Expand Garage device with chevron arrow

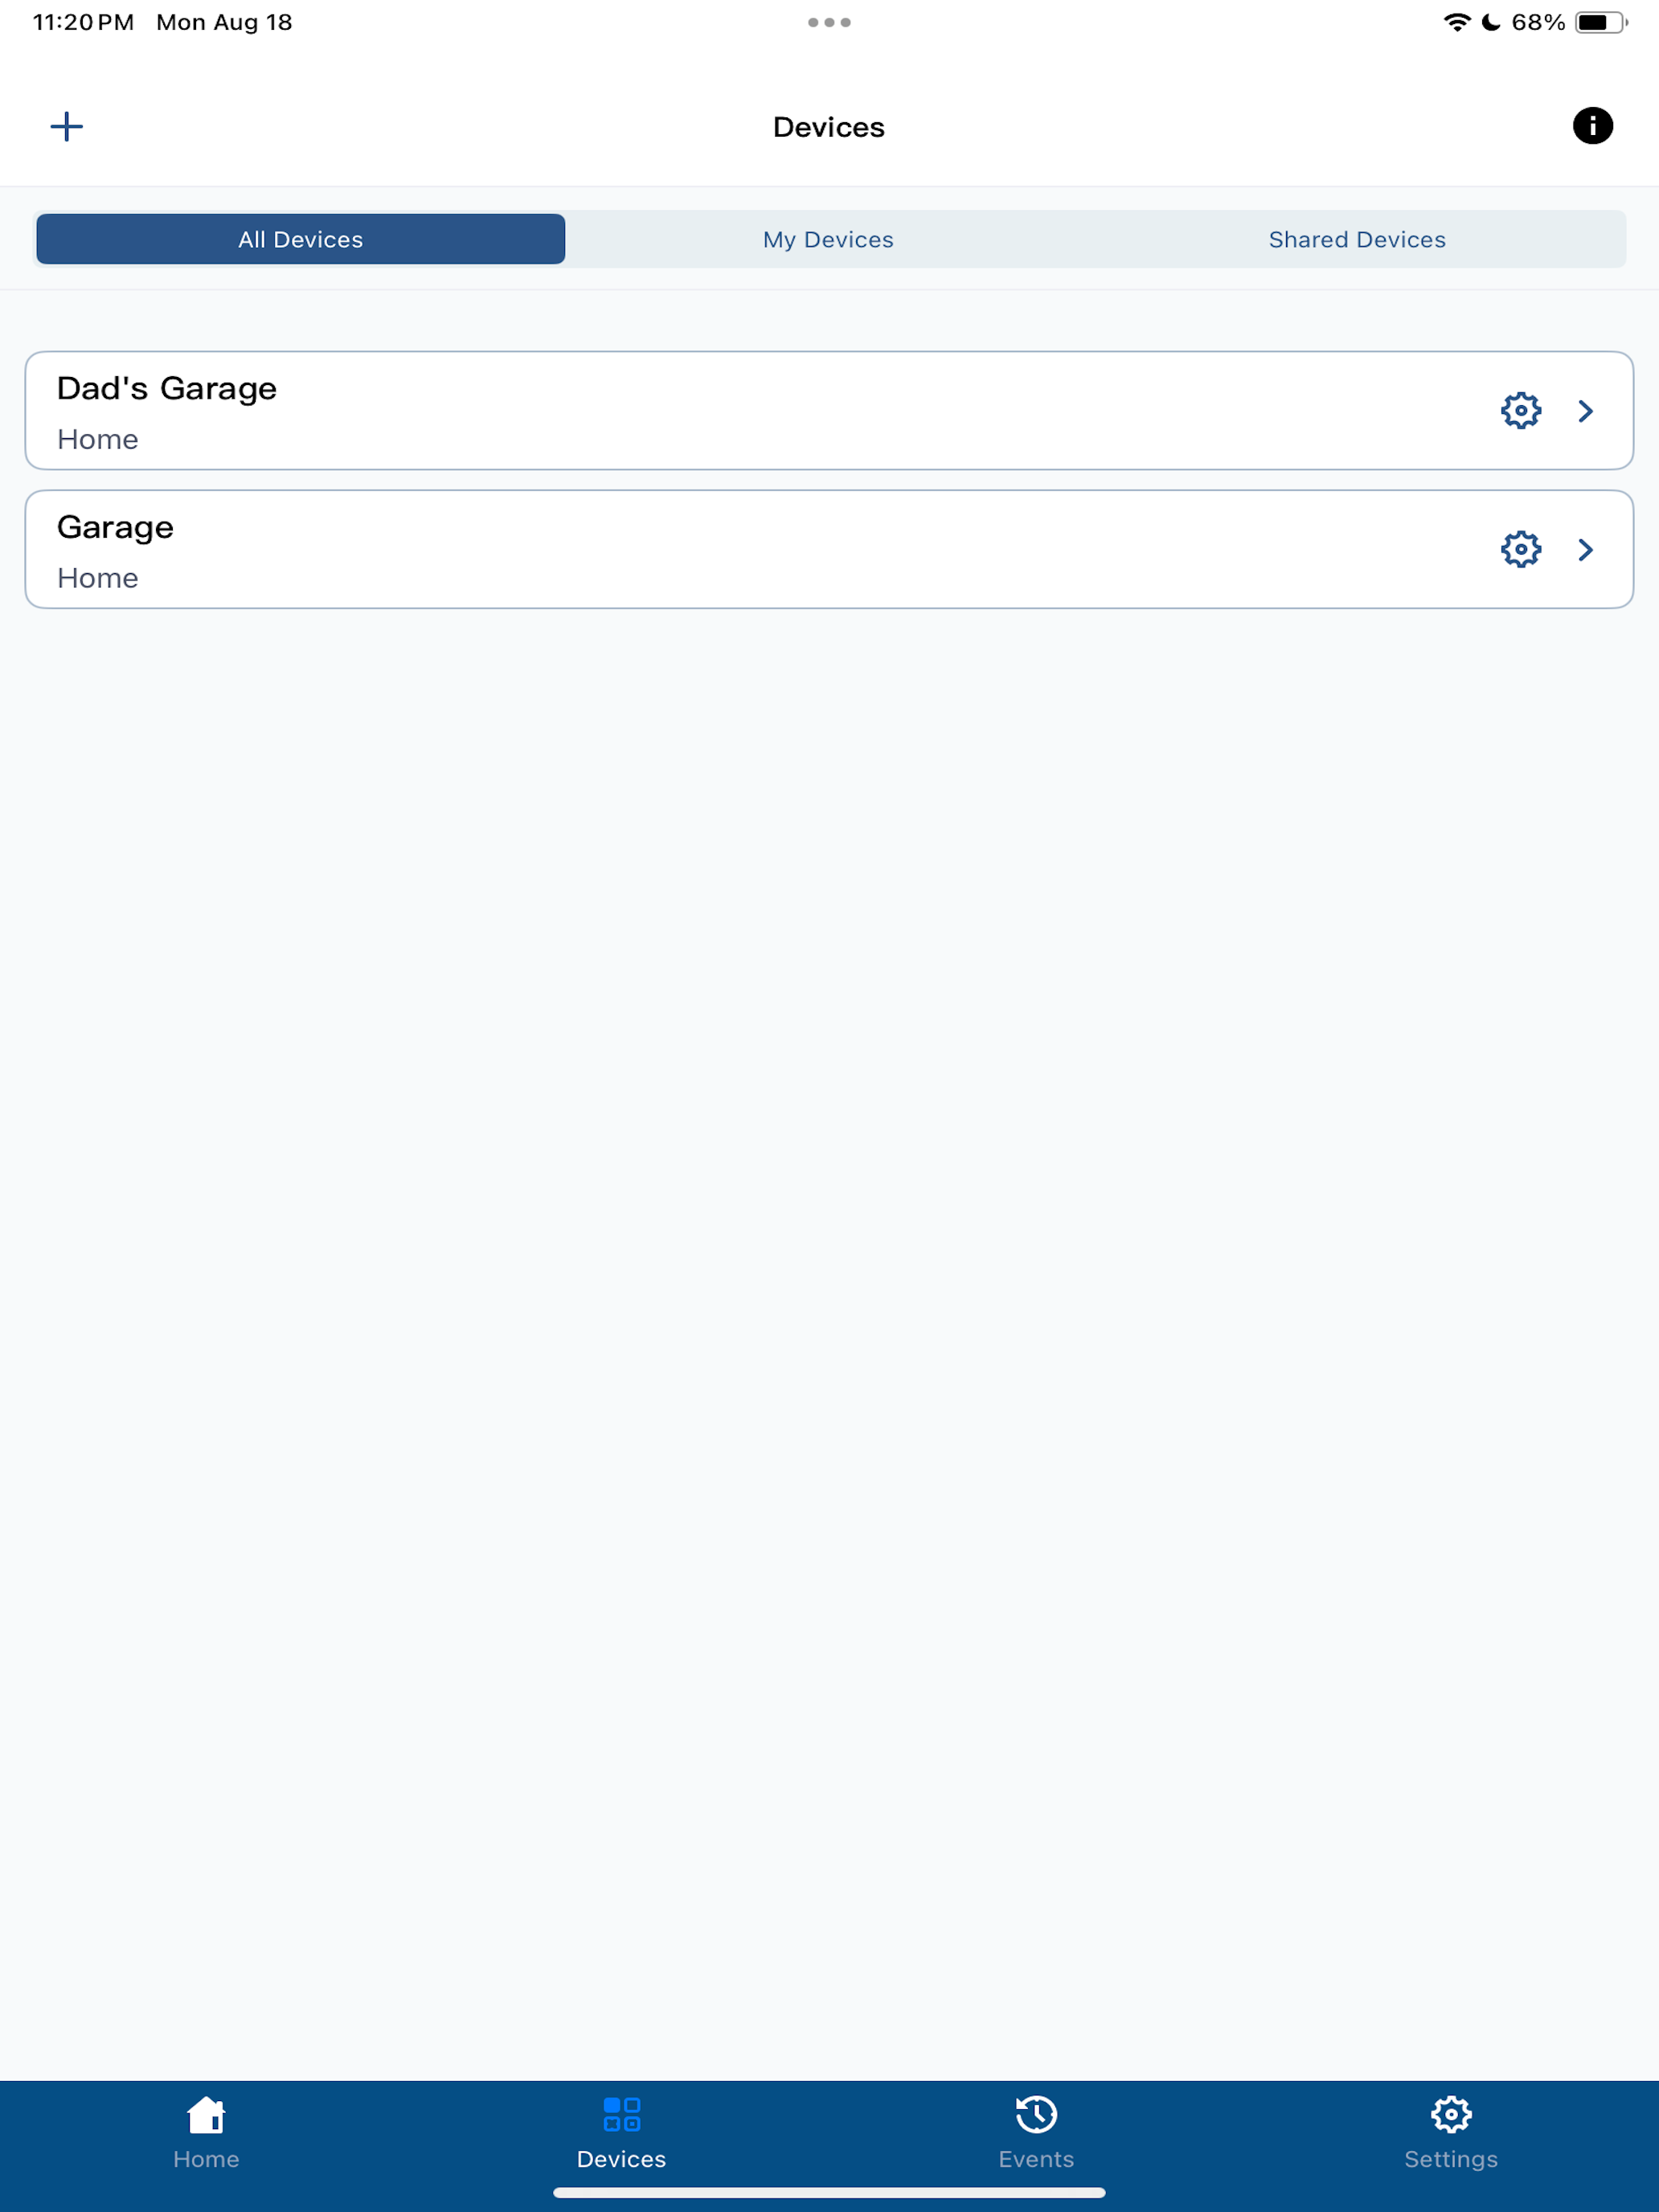click(1585, 550)
